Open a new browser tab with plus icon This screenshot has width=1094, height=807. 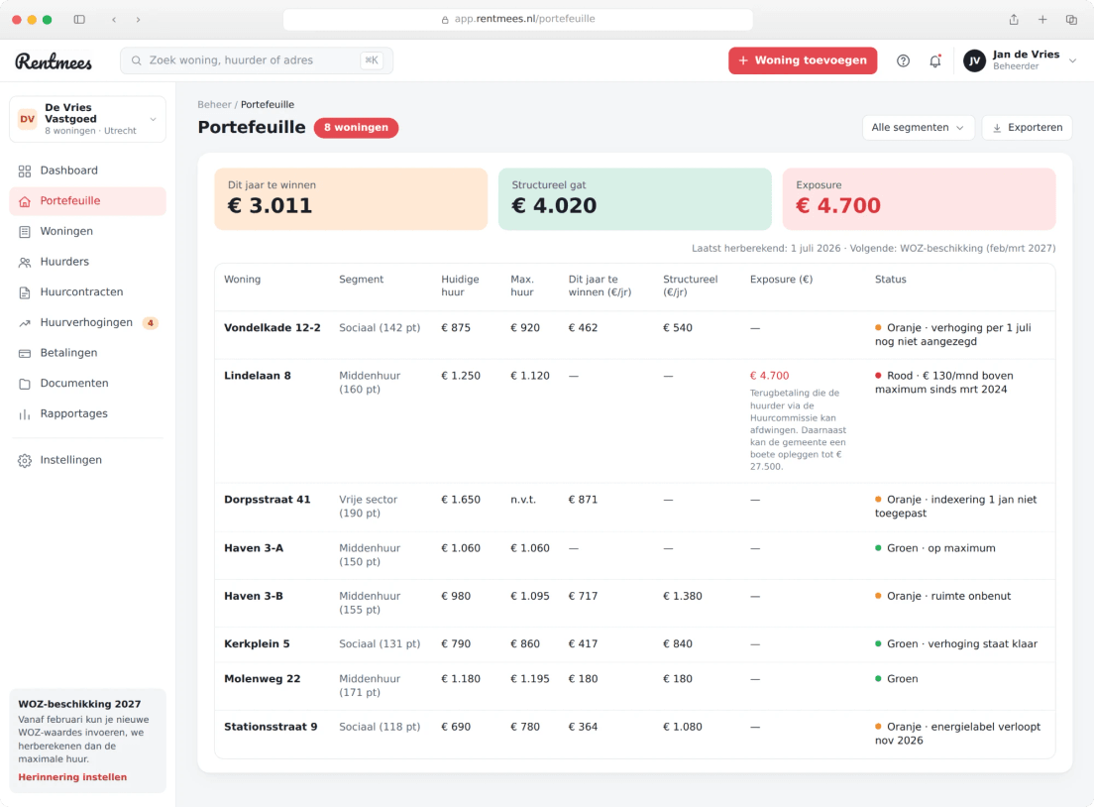tap(1042, 20)
